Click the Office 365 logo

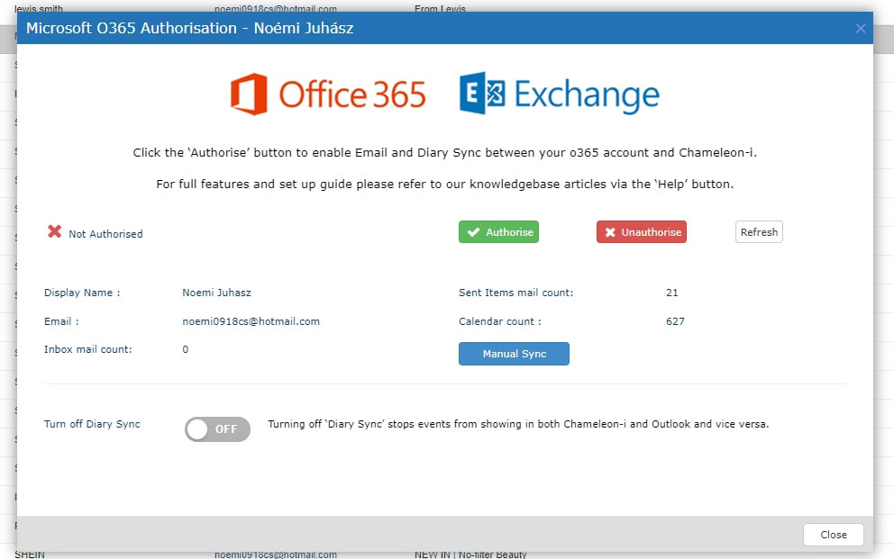[x=328, y=94]
